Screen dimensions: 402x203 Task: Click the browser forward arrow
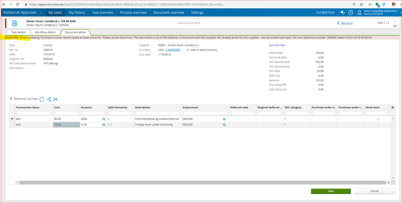point(10,4)
